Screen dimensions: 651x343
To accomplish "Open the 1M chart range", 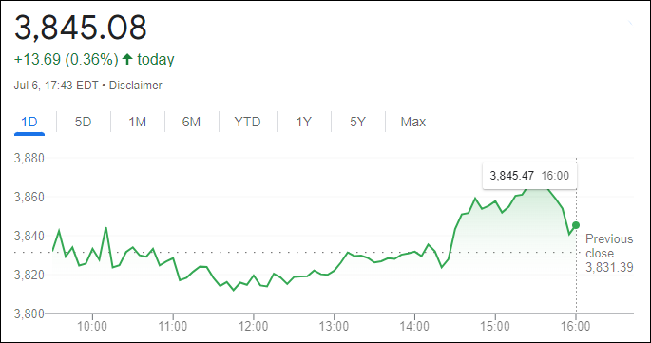I will (138, 122).
